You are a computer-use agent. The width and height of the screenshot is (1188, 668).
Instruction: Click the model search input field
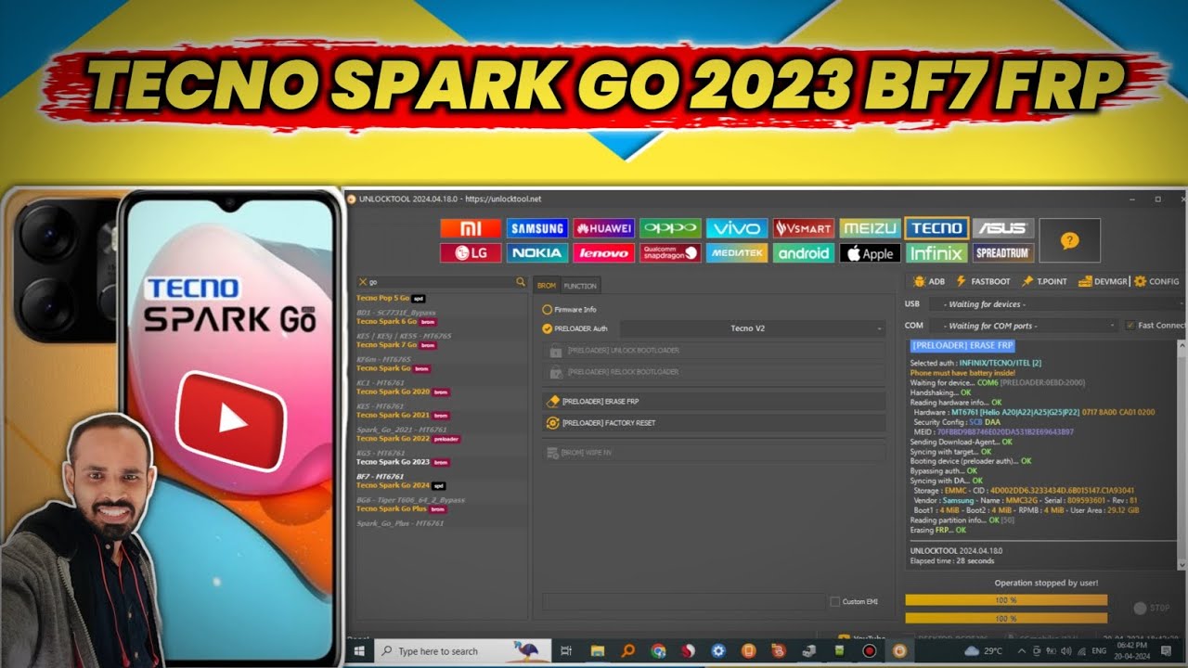pos(441,281)
